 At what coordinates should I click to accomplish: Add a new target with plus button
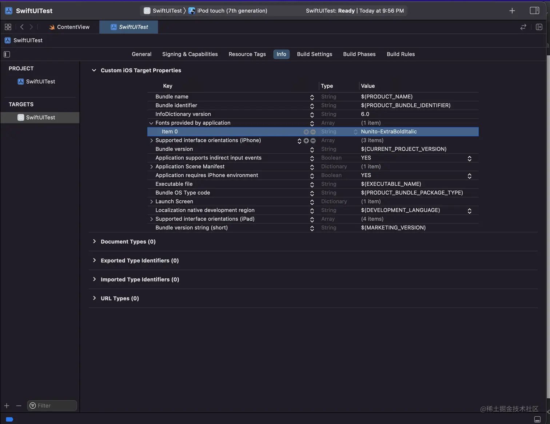(x=7, y=405)
